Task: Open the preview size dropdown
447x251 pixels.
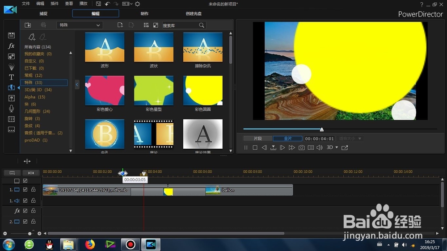Action: [350, 138]
